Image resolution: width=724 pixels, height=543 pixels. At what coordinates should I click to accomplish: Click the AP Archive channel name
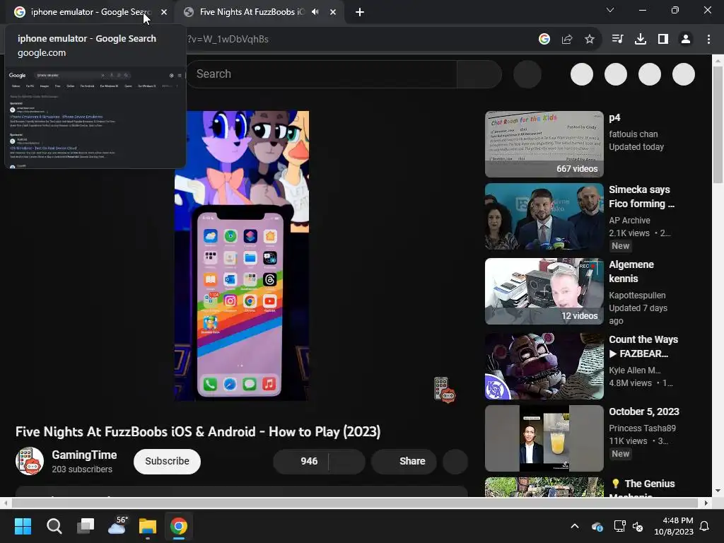click(x=629, y=221)
